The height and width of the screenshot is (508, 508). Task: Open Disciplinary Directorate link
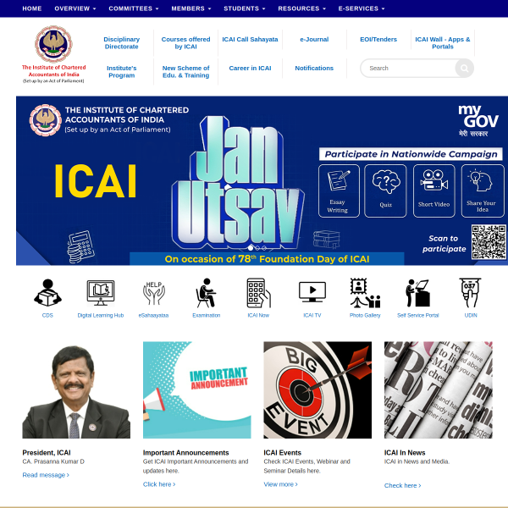[121, 43]
